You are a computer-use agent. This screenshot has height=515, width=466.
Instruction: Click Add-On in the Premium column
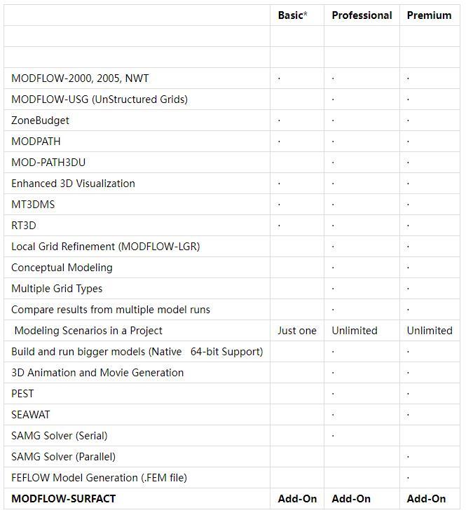426,499
